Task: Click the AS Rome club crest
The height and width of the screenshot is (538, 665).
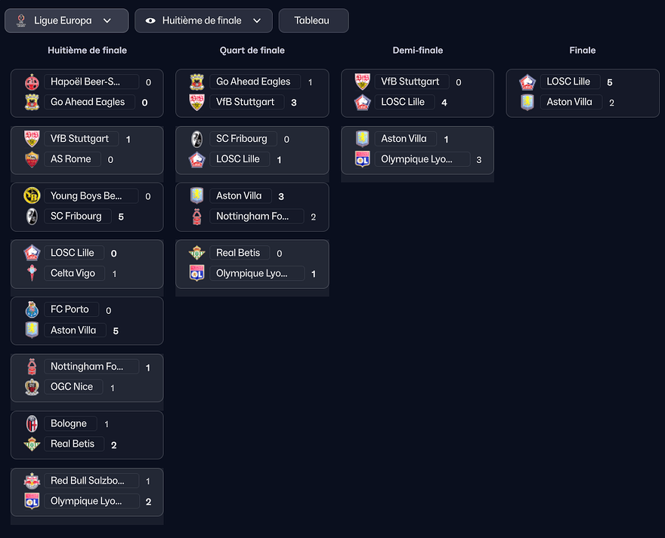Action: [32, 159]
